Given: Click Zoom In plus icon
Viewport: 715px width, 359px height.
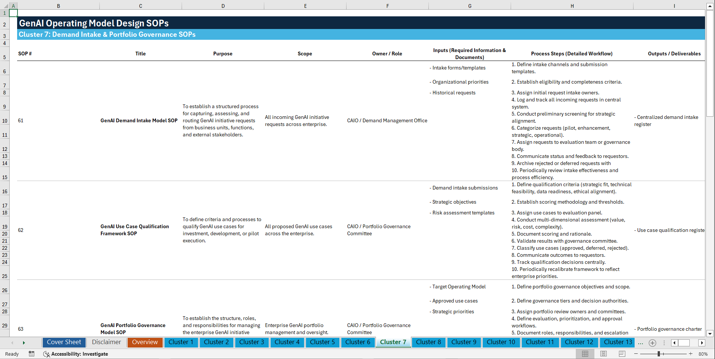Looking at the screenshot, I should tap(691, 354).
